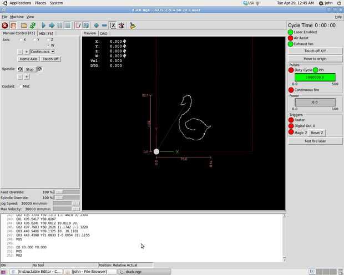This screenshot has height=275, width=344.
Task: Toggle the Magic Z indicator
Action: click(291, 132)
